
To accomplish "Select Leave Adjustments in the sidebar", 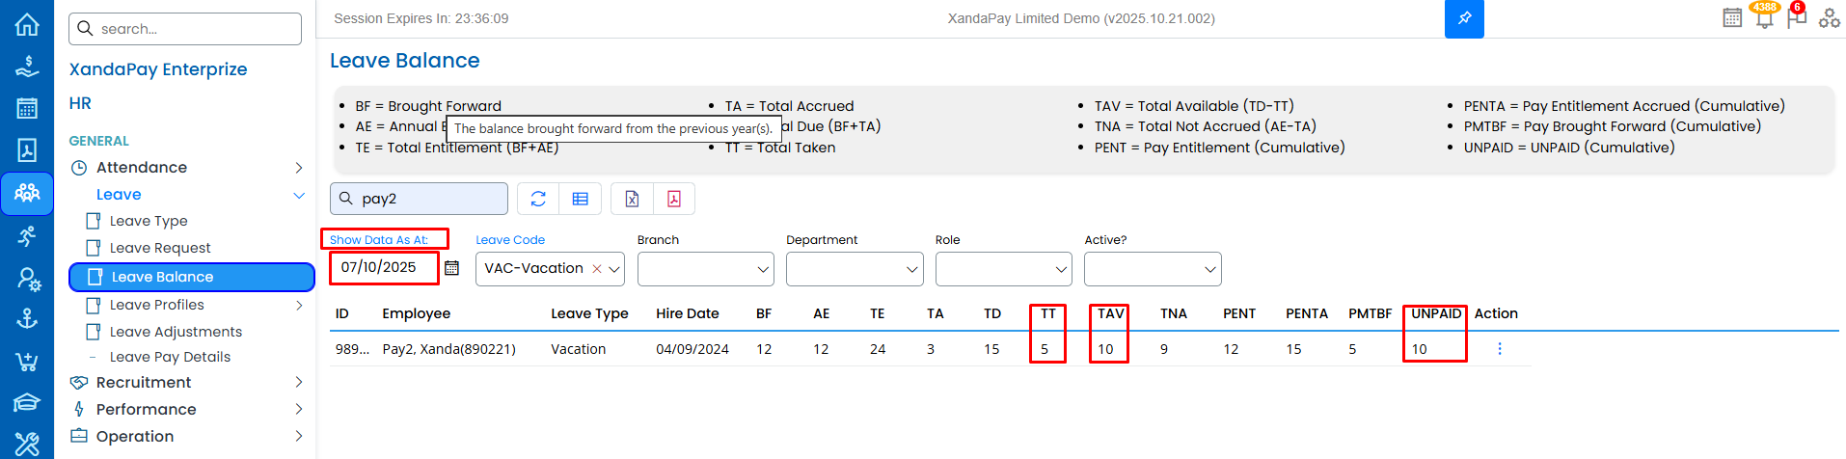I will (x=176, y=332).
